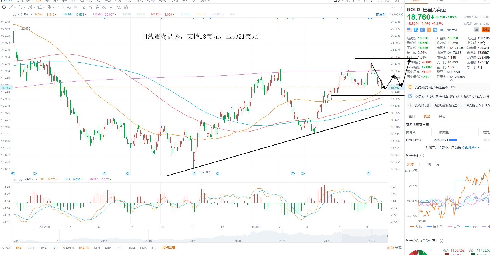490x255 pixels.
Task: Hide all drawings with eye-slash icon
Action: [x=104, y=7]
